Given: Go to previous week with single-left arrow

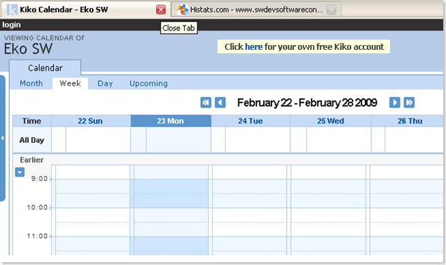Looking at the screenshot, I should click(x=220, y=103).
